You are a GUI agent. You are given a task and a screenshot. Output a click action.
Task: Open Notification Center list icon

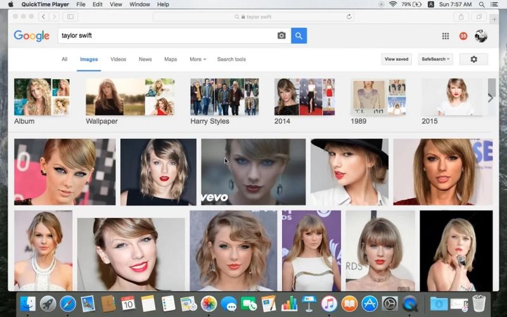tap(494, 4)
